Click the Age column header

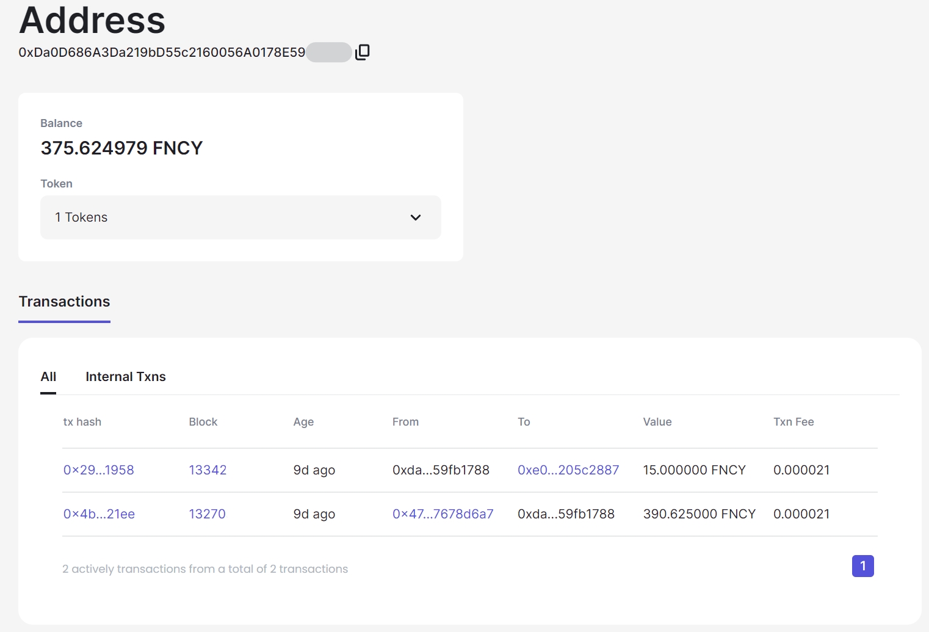[303, 422]
